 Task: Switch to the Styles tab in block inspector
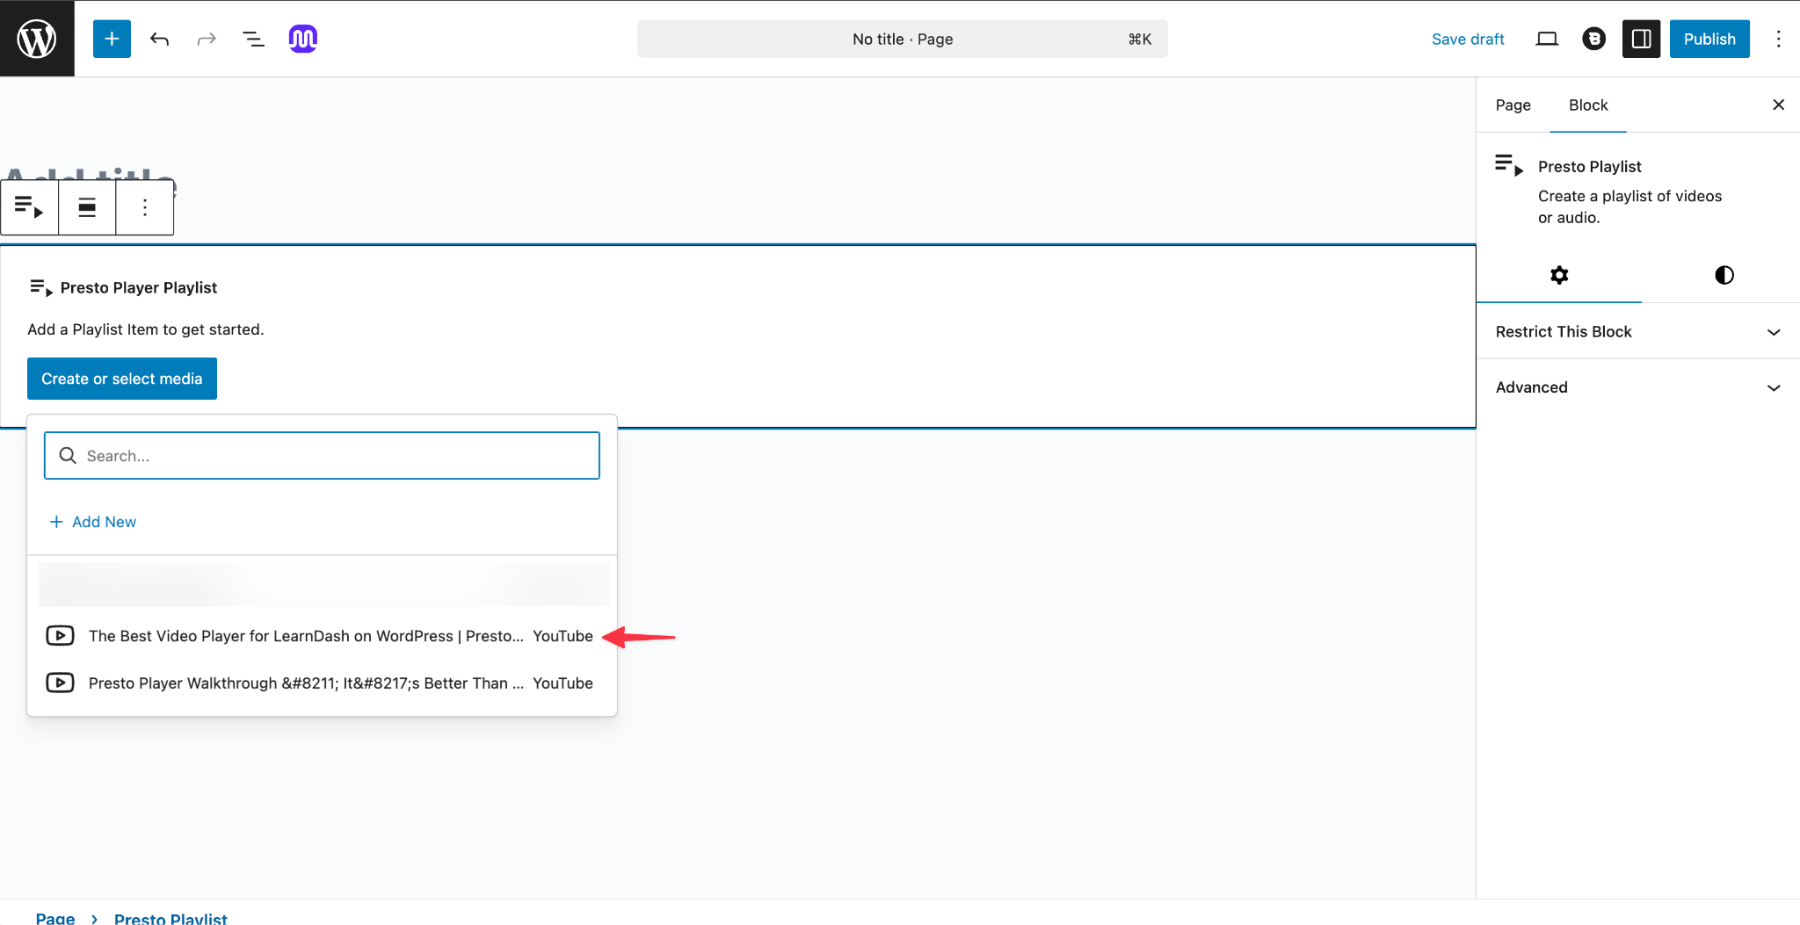point(1724,275)
